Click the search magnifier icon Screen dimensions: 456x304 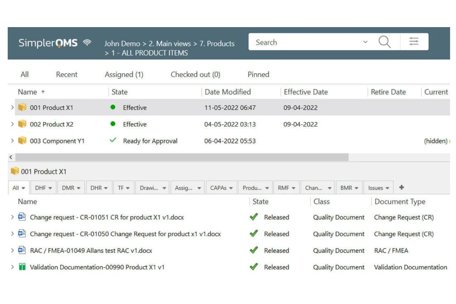[384, 42]
